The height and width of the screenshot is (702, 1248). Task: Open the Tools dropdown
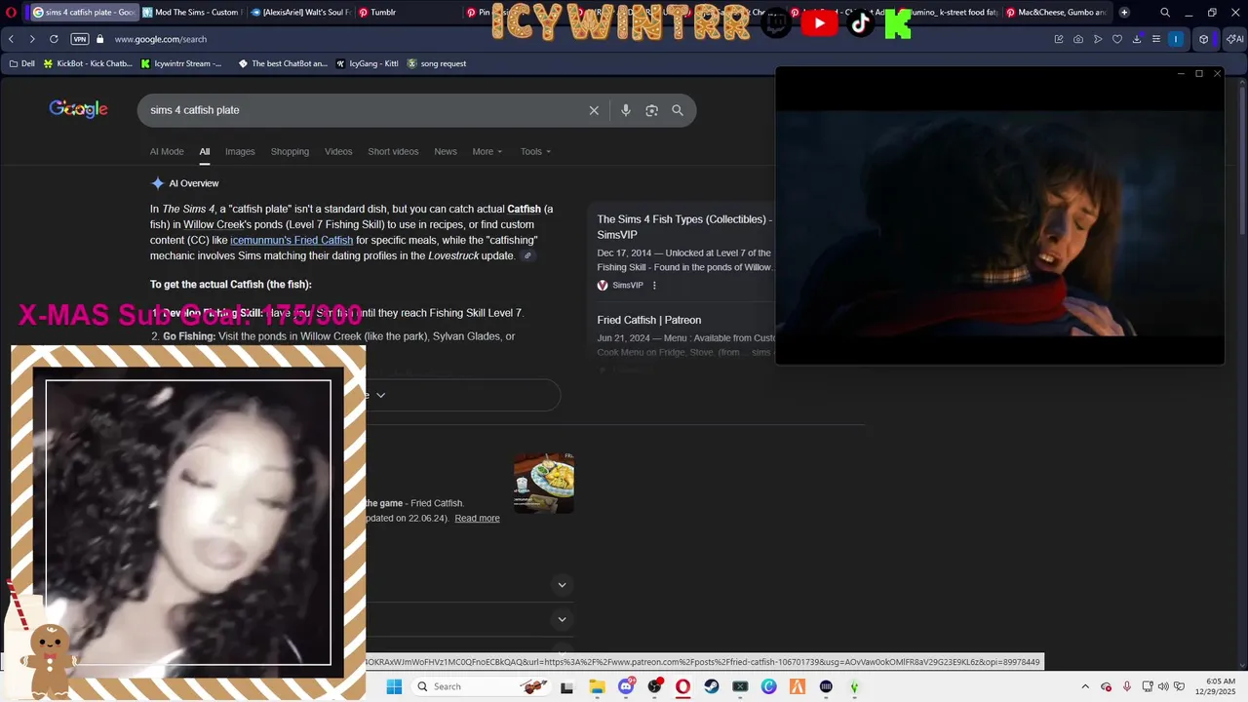(x=535, y=151)
